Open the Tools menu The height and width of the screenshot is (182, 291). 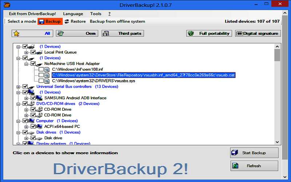(96, 14)
